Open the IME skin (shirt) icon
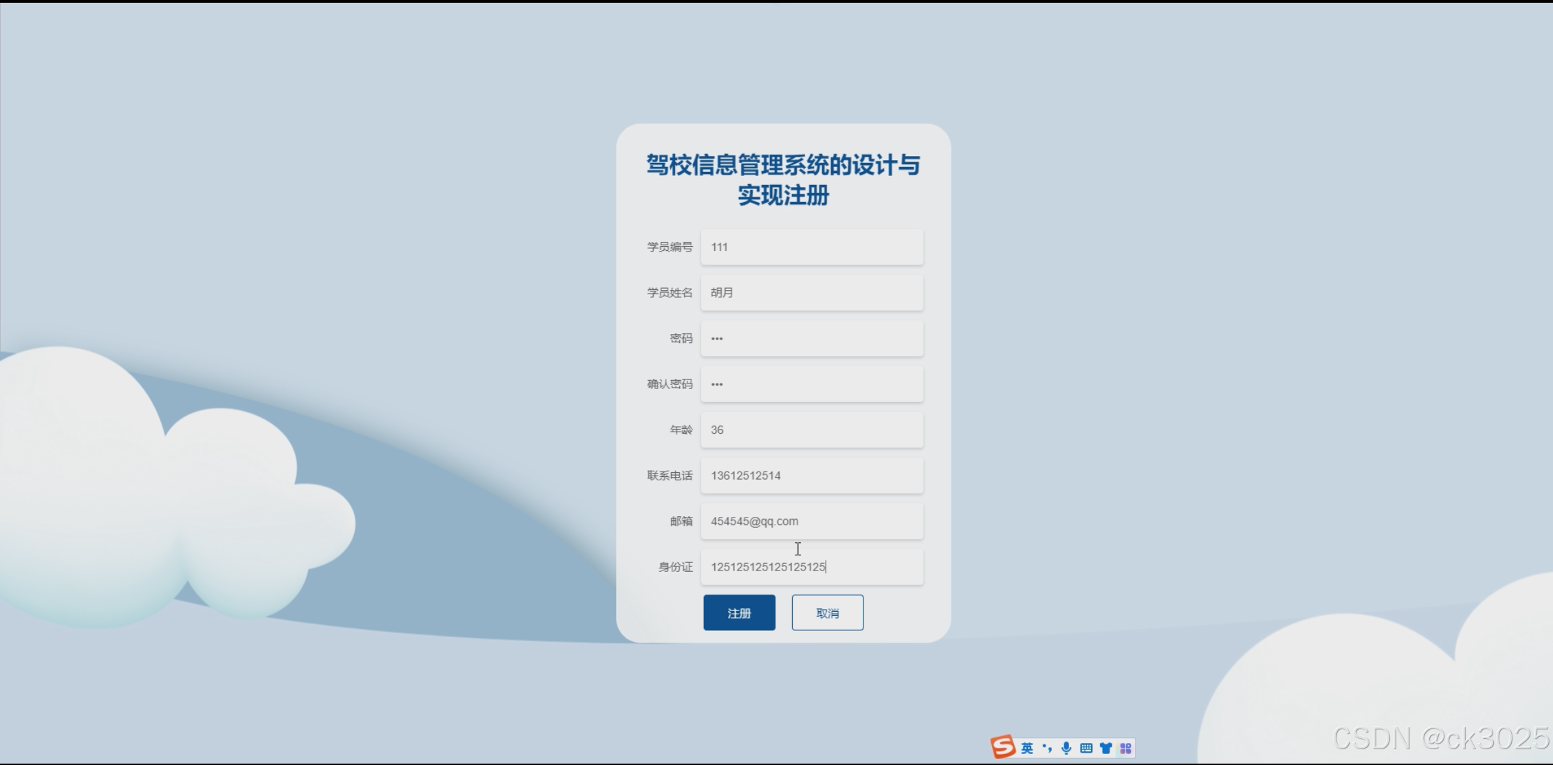This screenshot has width=1553, height=765. point(1105,748)
